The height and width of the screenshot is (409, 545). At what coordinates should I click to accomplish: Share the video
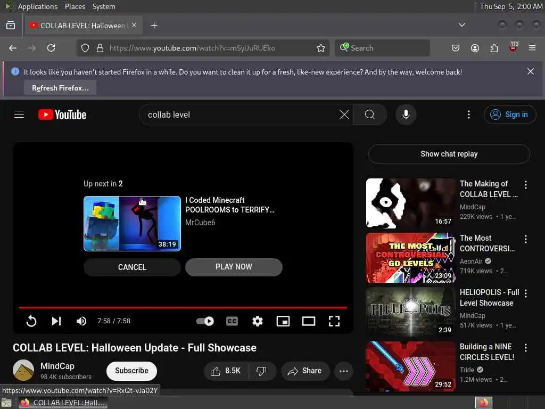305,371
